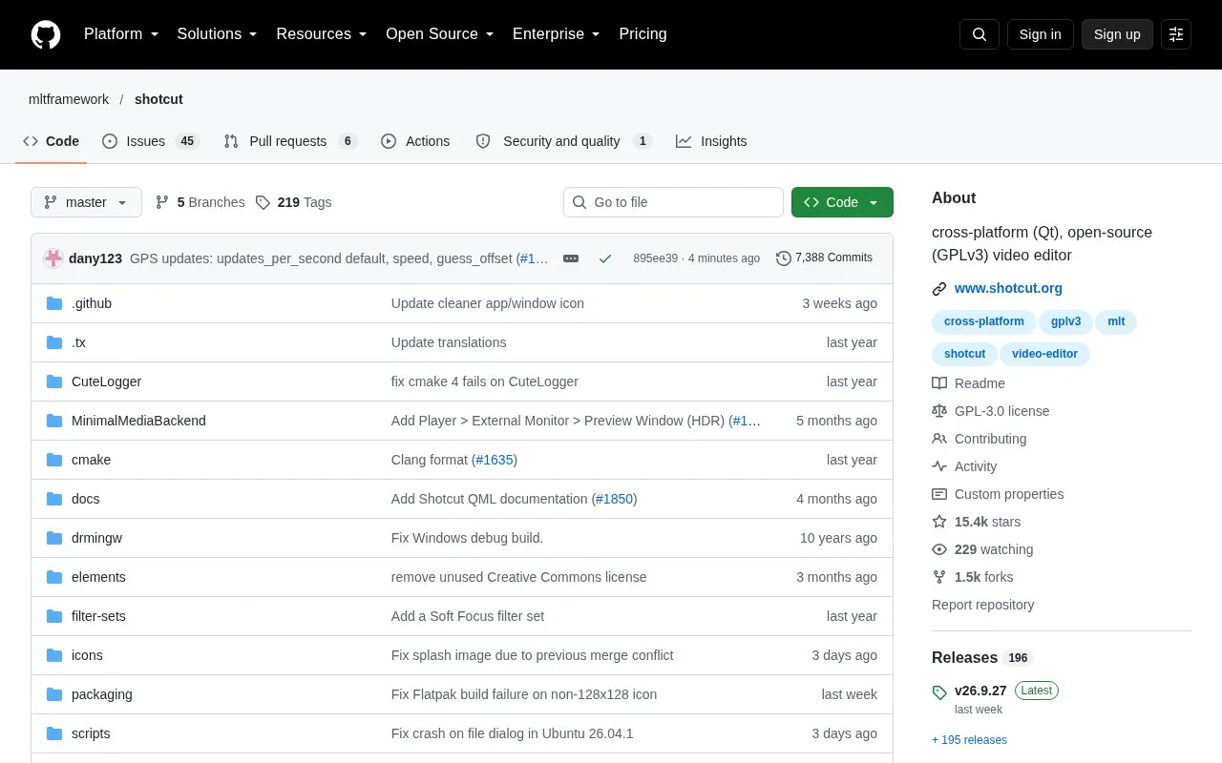Viewport: 1222px width, 763px height.
Task: Open the mltframework owner link
Action: pos(69,99)
